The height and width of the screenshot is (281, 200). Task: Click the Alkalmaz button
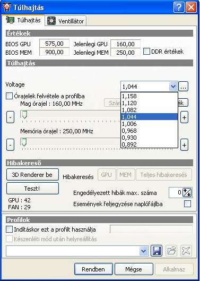(x=174, y=269)
